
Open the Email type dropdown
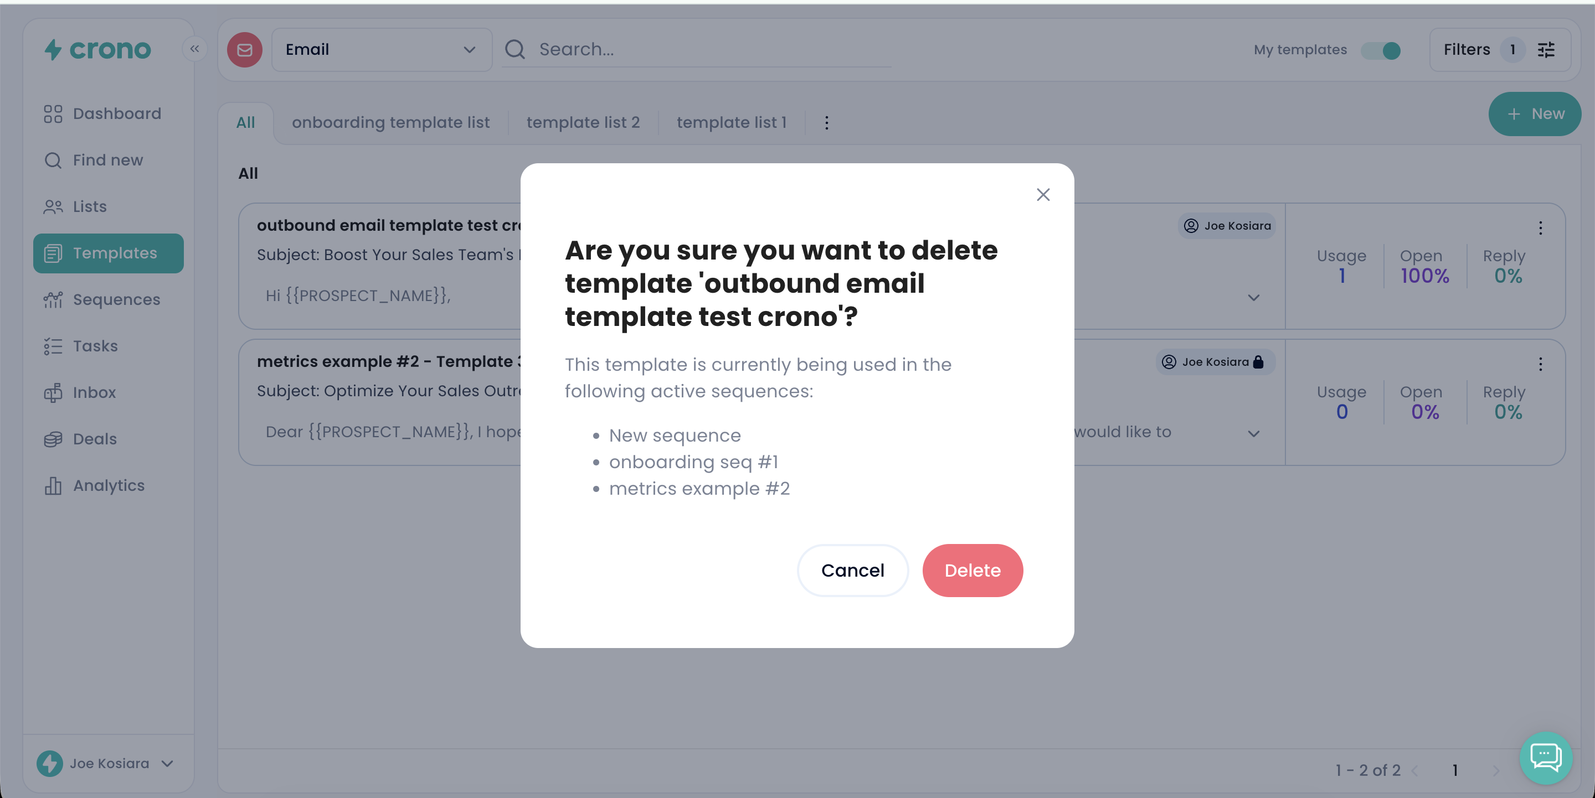click(x=382, y=49)
